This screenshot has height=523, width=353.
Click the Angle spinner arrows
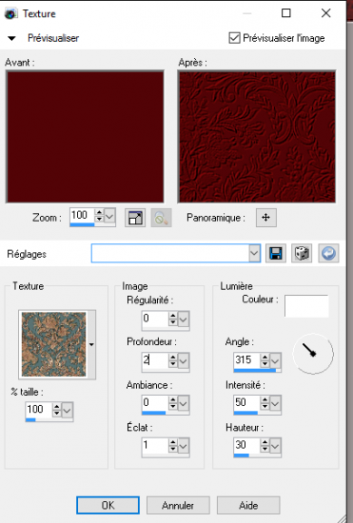pyautogui.click(x=265, y=360)
